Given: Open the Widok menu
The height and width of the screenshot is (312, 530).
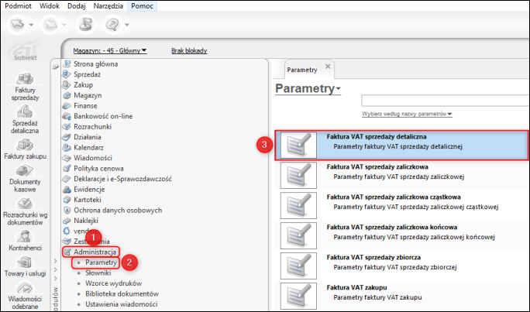Looking at the screenshot, I should tap(50, 5).
